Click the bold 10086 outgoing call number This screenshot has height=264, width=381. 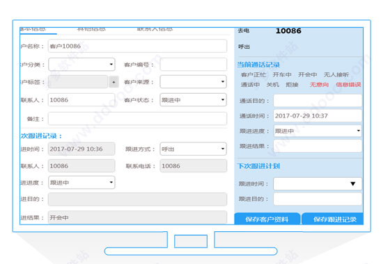coord(288,31)
